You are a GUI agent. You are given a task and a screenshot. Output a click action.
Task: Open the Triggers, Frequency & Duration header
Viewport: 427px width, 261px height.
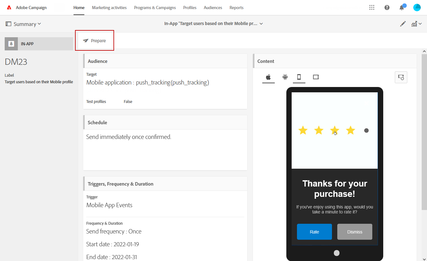(165, 184)
